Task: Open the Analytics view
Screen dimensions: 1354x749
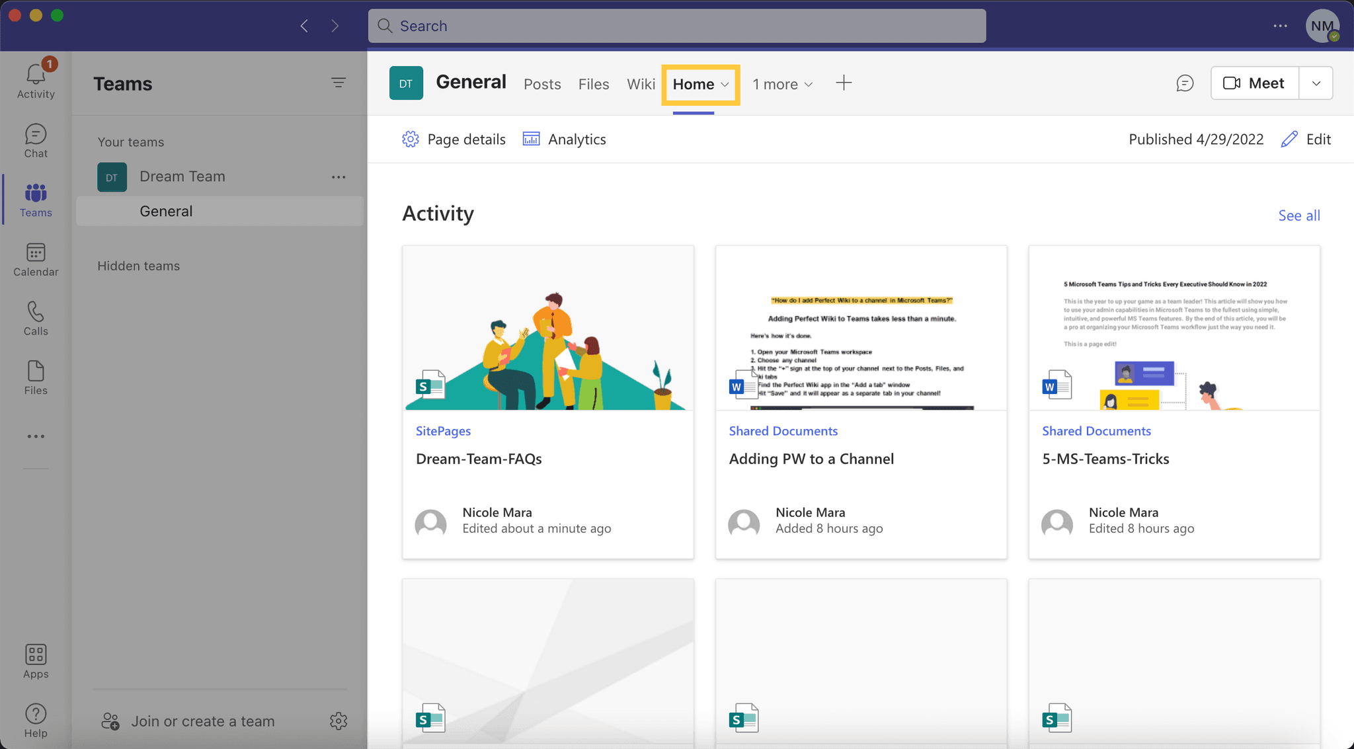Action: point(564,139)
